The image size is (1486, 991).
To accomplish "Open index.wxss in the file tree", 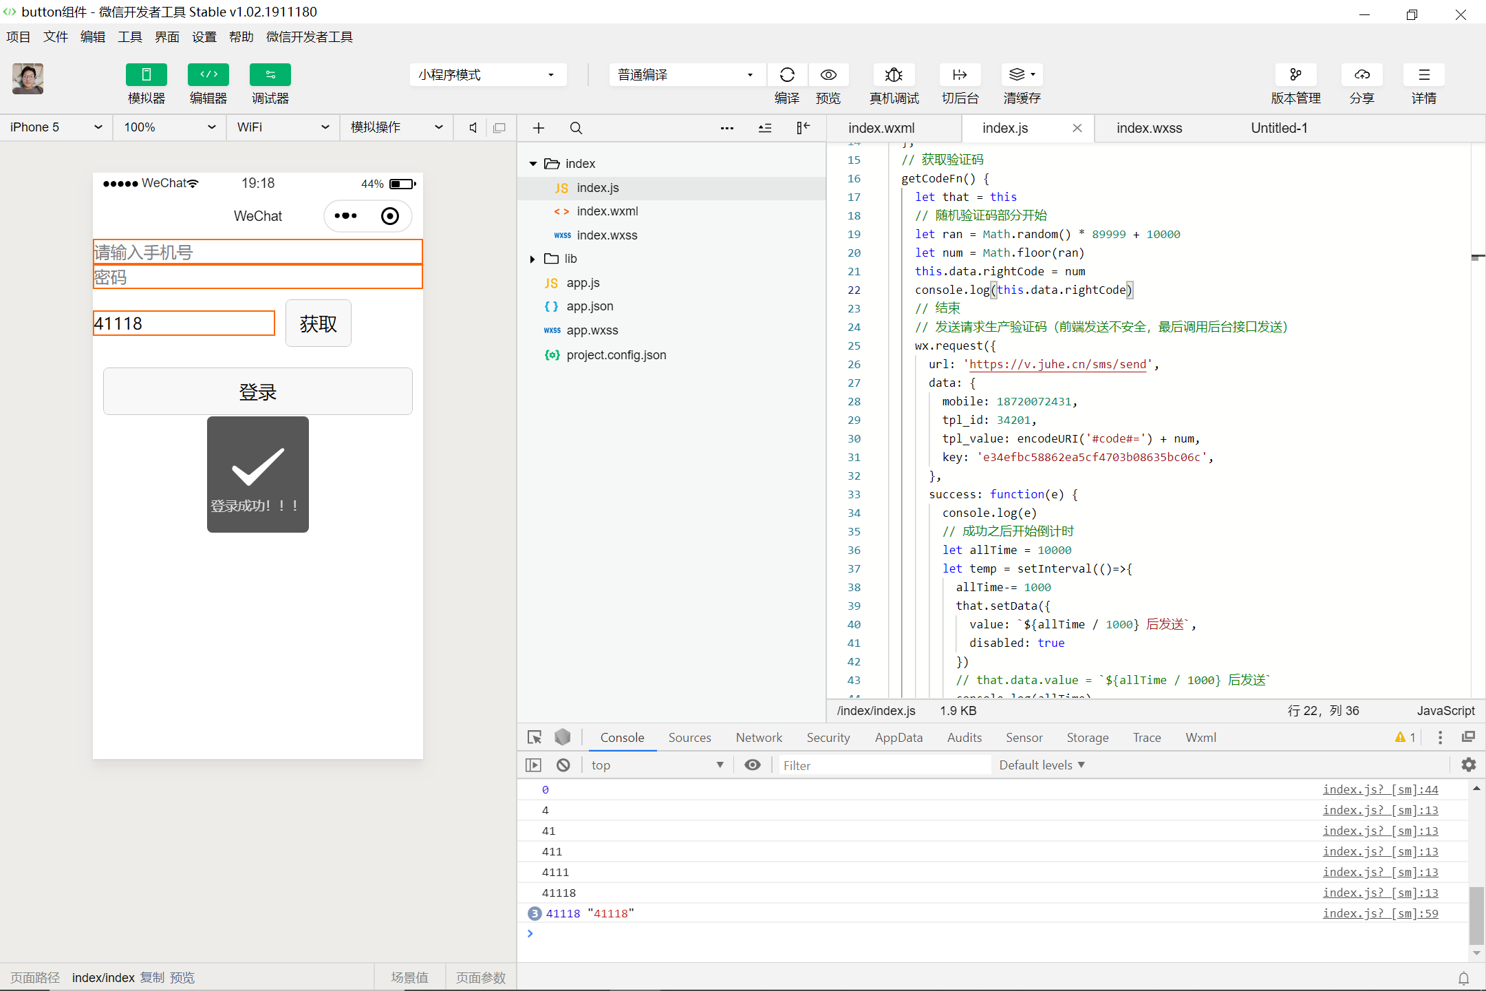I will click(x=607, y=235).
